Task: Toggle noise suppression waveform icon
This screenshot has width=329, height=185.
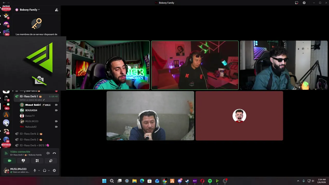Action: [48, 153]
